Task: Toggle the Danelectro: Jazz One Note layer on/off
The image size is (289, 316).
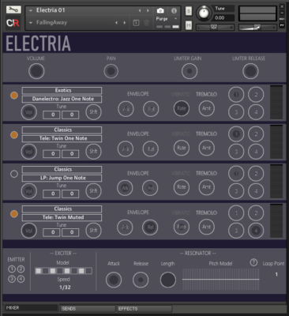Action: pos(14,96)
